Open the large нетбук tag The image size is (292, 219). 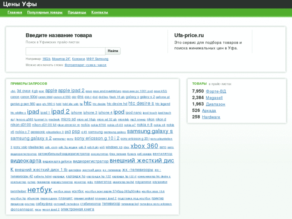[x=40, y=190]
